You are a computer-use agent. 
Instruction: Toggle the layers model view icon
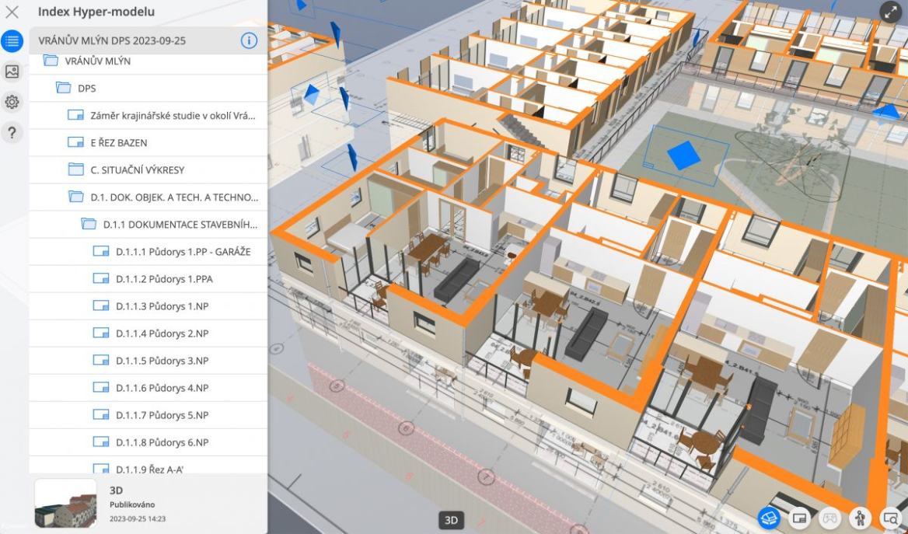tap(769, 518)
